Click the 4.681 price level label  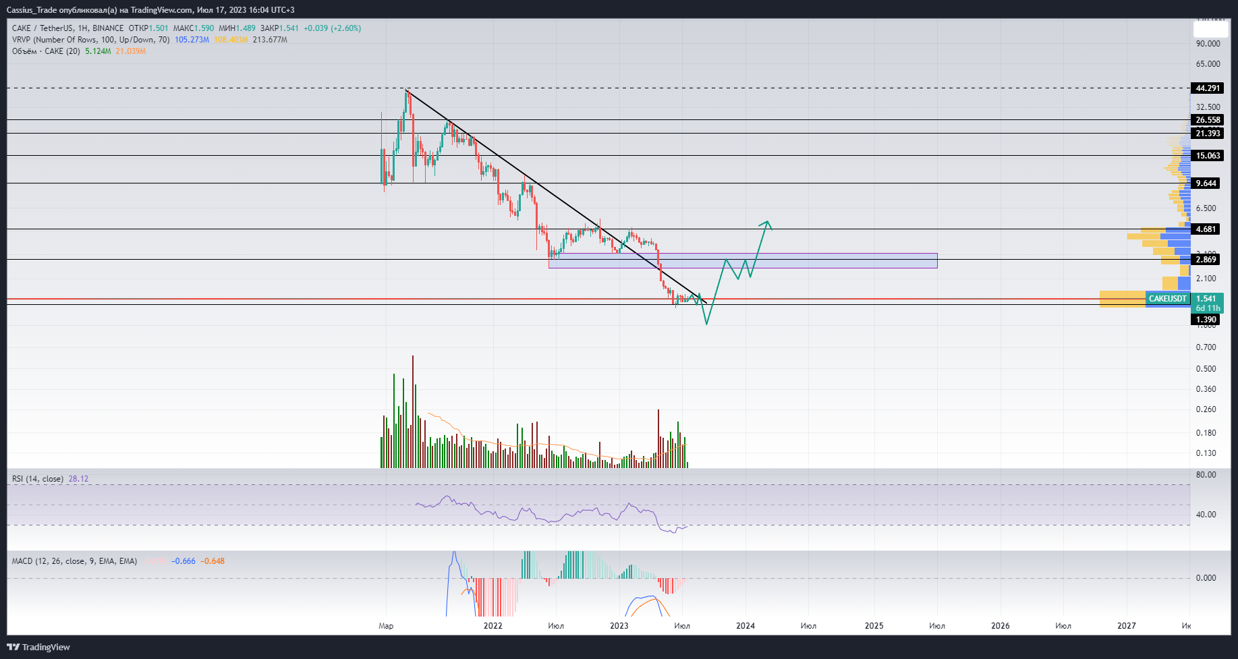pyautogui.click(x=1206, y=229)
